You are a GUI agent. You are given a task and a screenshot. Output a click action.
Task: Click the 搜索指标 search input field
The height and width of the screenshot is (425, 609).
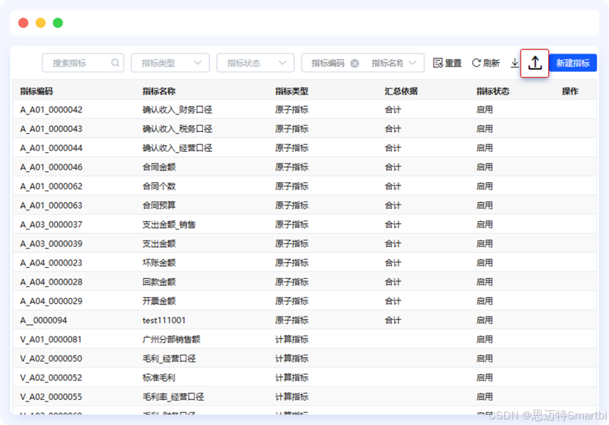(x=83, y=63)
